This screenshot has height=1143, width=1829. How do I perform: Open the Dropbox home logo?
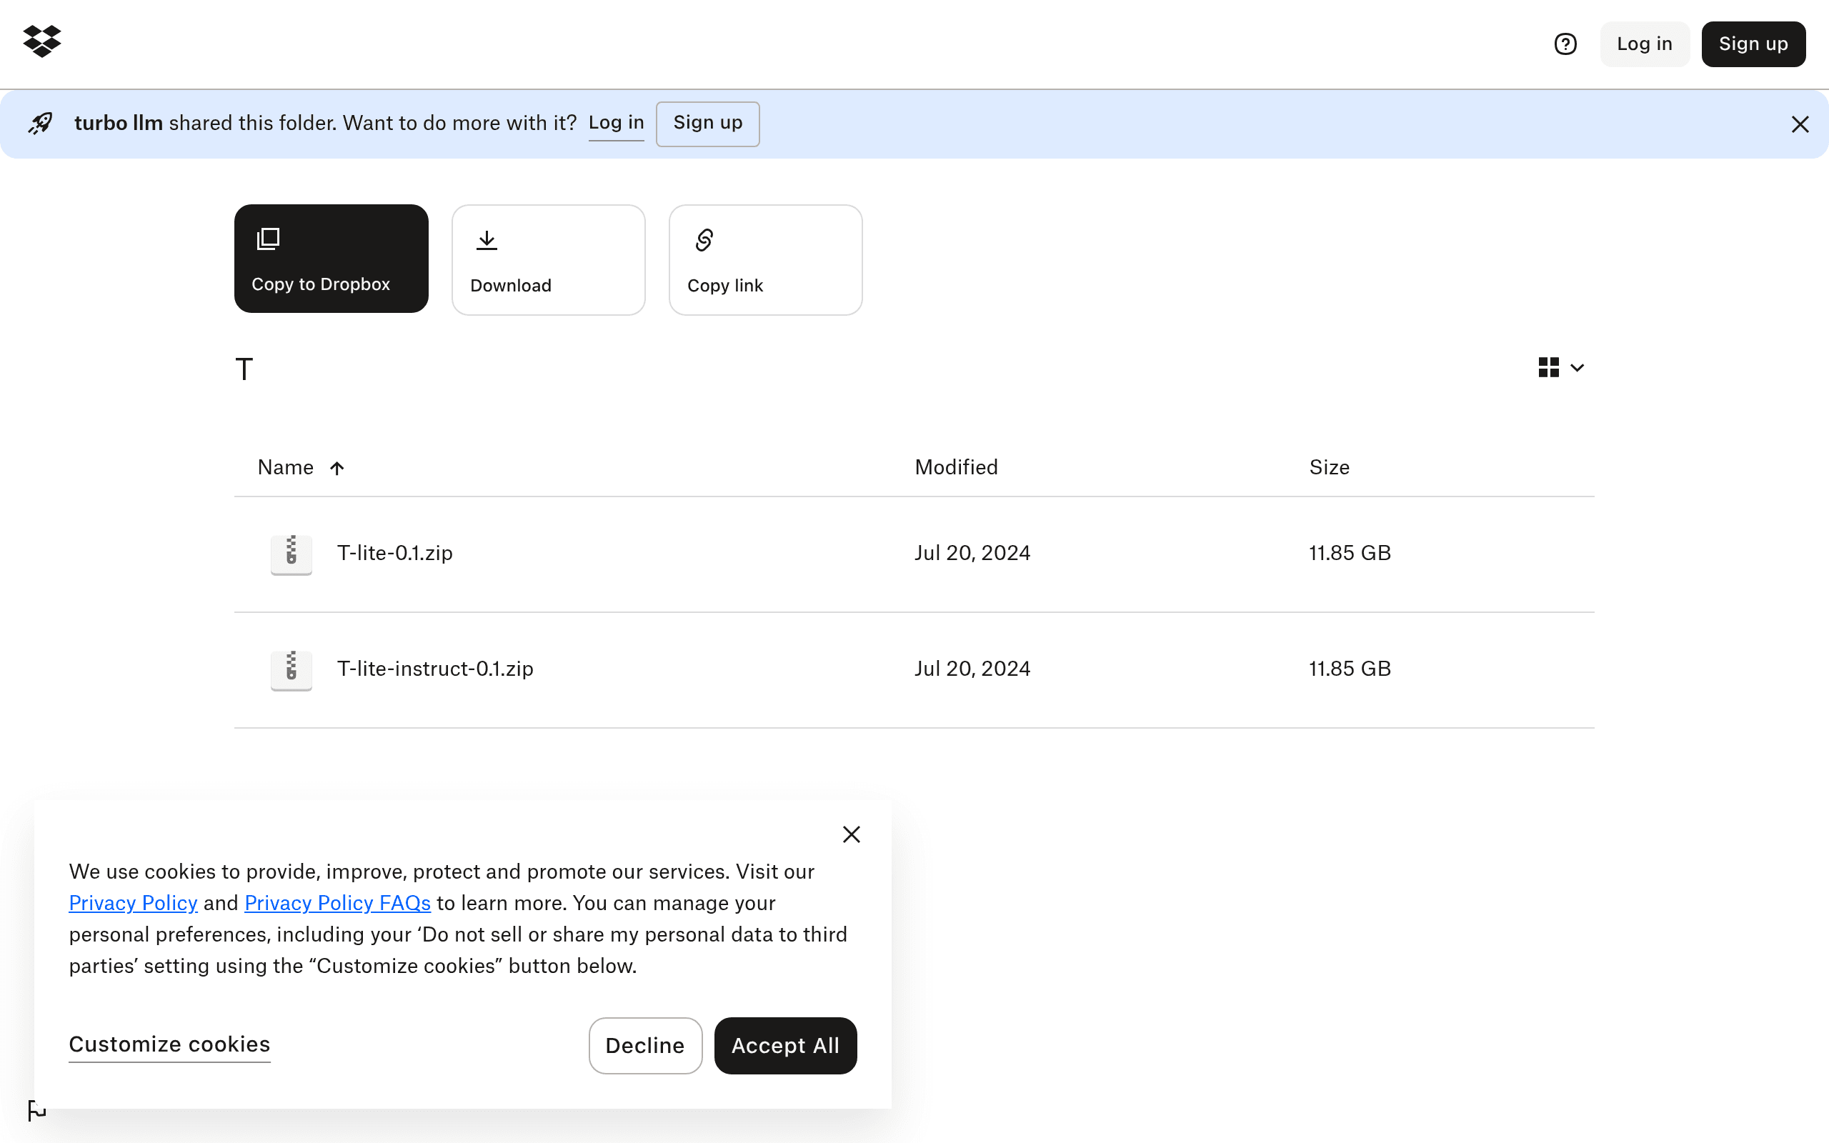point(42,41)
